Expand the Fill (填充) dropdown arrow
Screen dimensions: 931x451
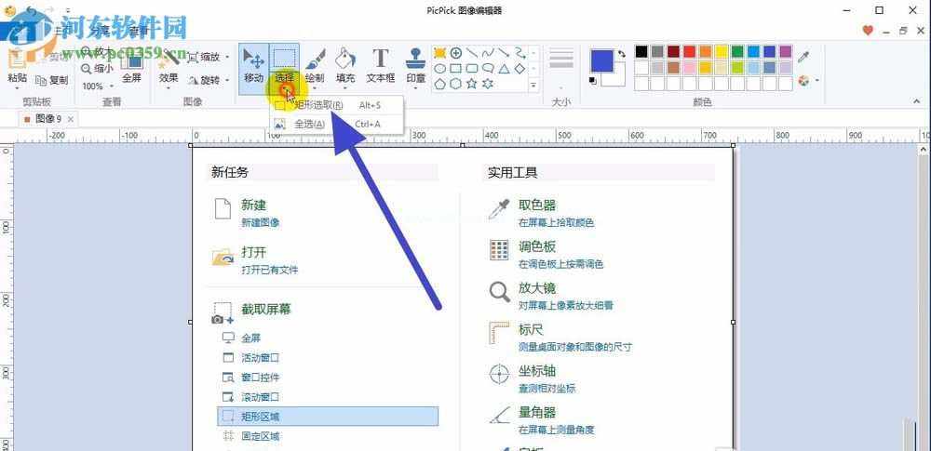click(345, 89)
